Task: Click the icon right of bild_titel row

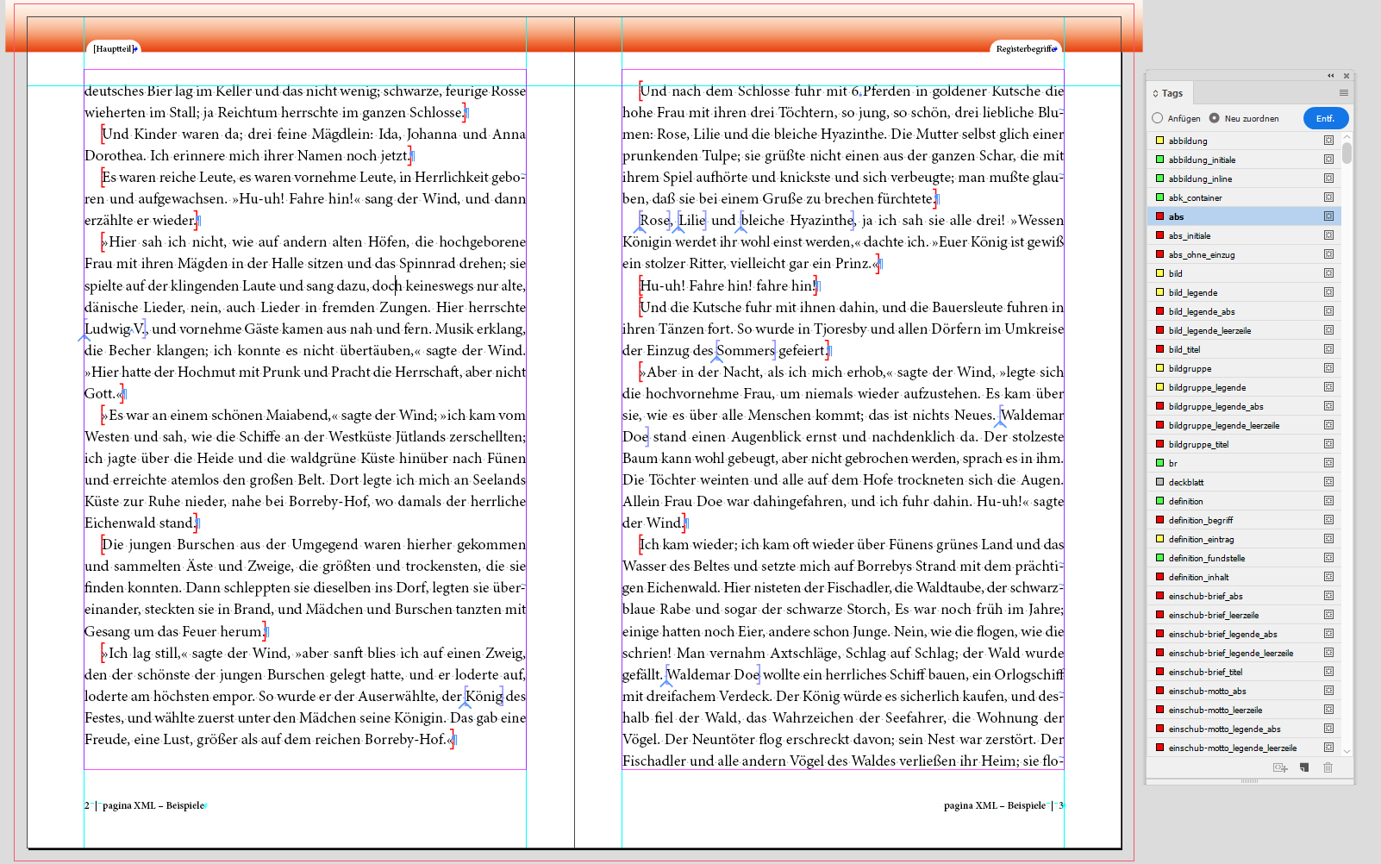Action: [x=1328, y=349]
